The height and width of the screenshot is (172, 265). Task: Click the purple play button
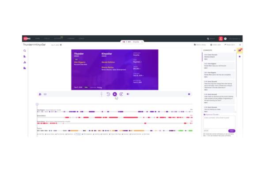pyautogui.click(x=114, y=94)
